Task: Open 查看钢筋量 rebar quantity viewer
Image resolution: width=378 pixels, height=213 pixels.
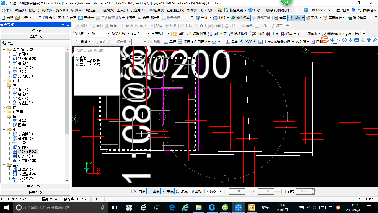Action: pyautogui.click(x=148, y=18)
